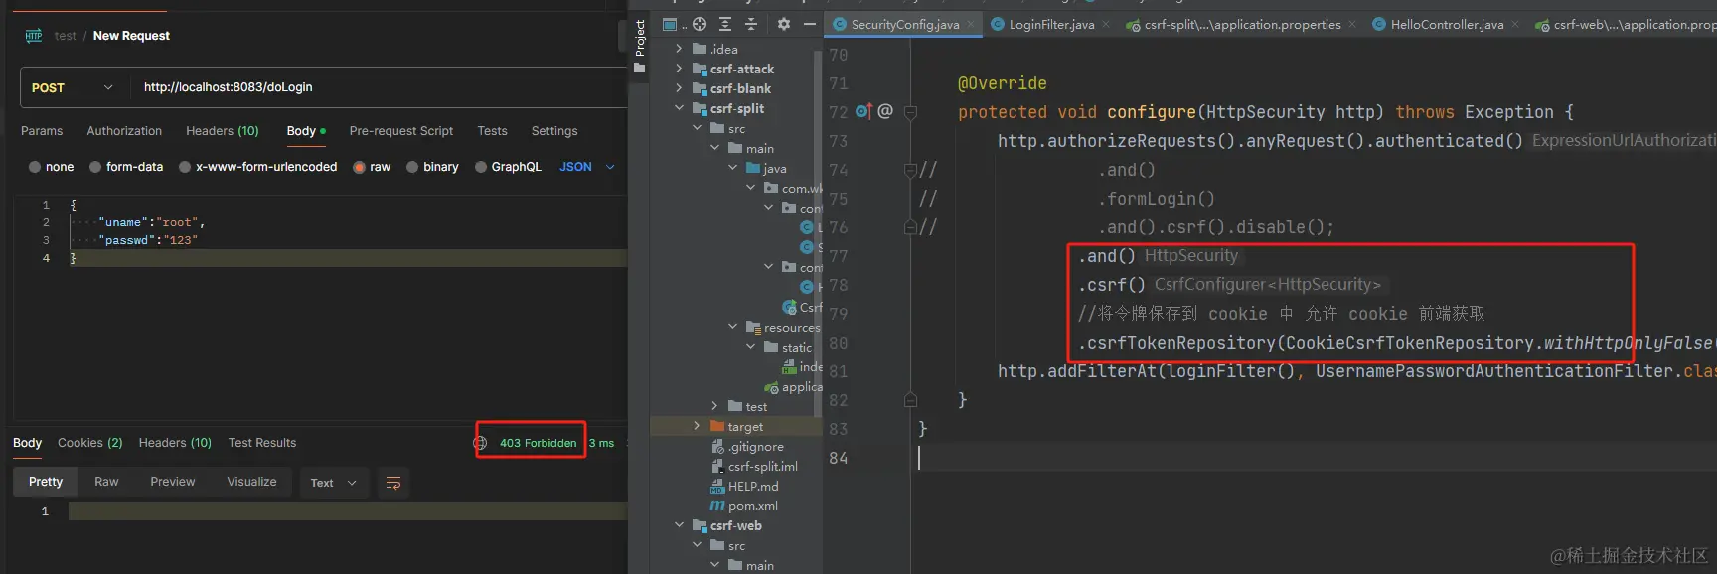Select the form-data body type radio

pos(95,167)
